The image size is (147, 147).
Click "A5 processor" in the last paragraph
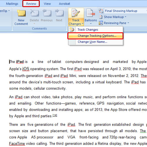tap(42, 137)
